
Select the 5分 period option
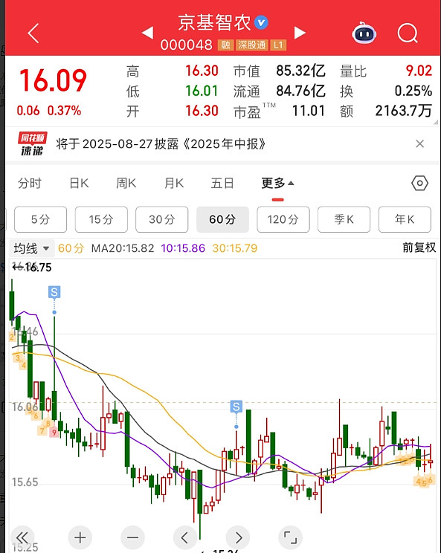(40, 219)
